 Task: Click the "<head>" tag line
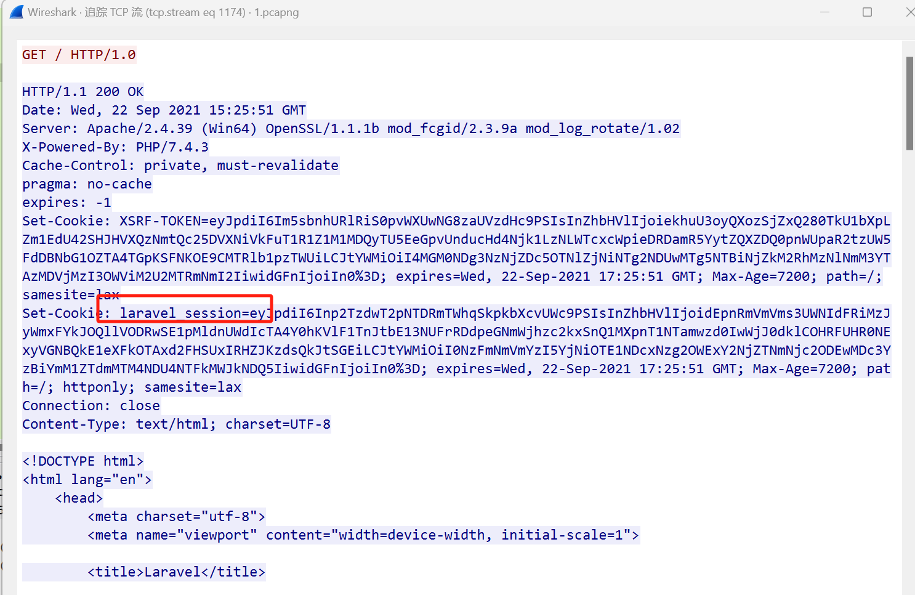click(79, 498)
